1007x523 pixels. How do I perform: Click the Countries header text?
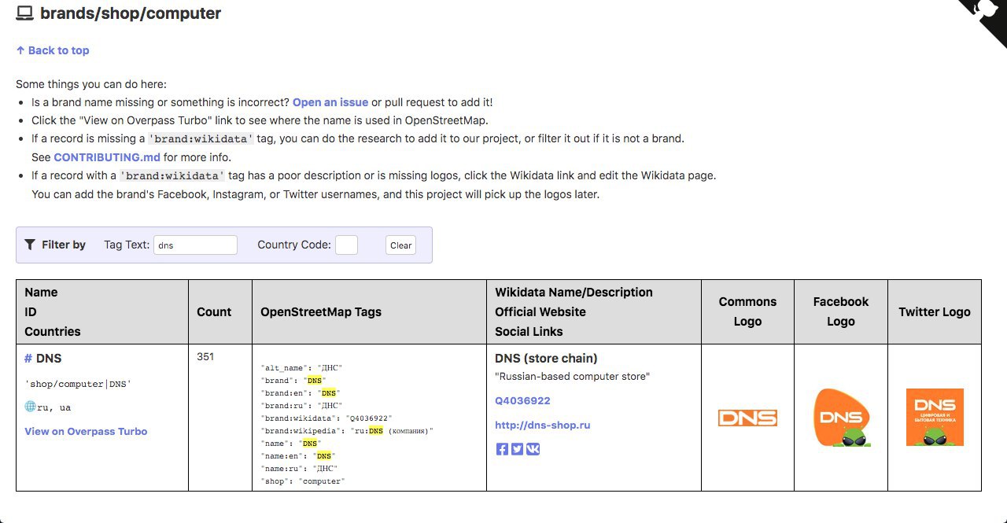point(53,331)
